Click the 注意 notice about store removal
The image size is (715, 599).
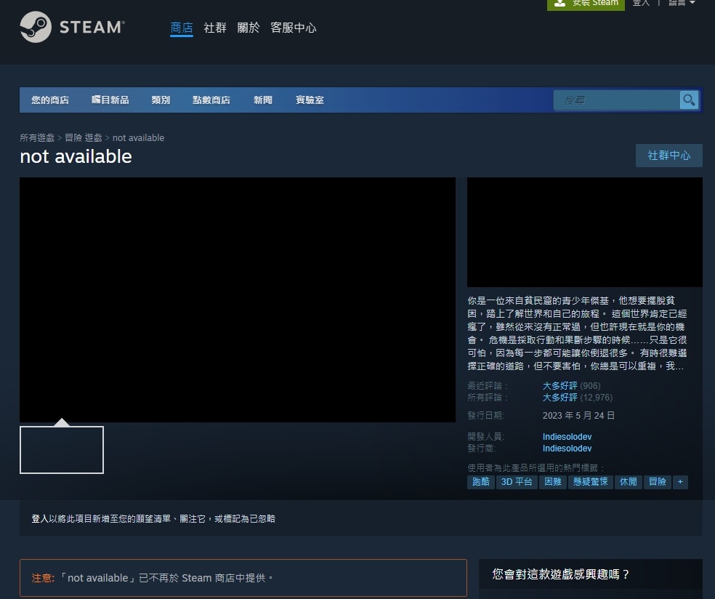pos(243,578)
